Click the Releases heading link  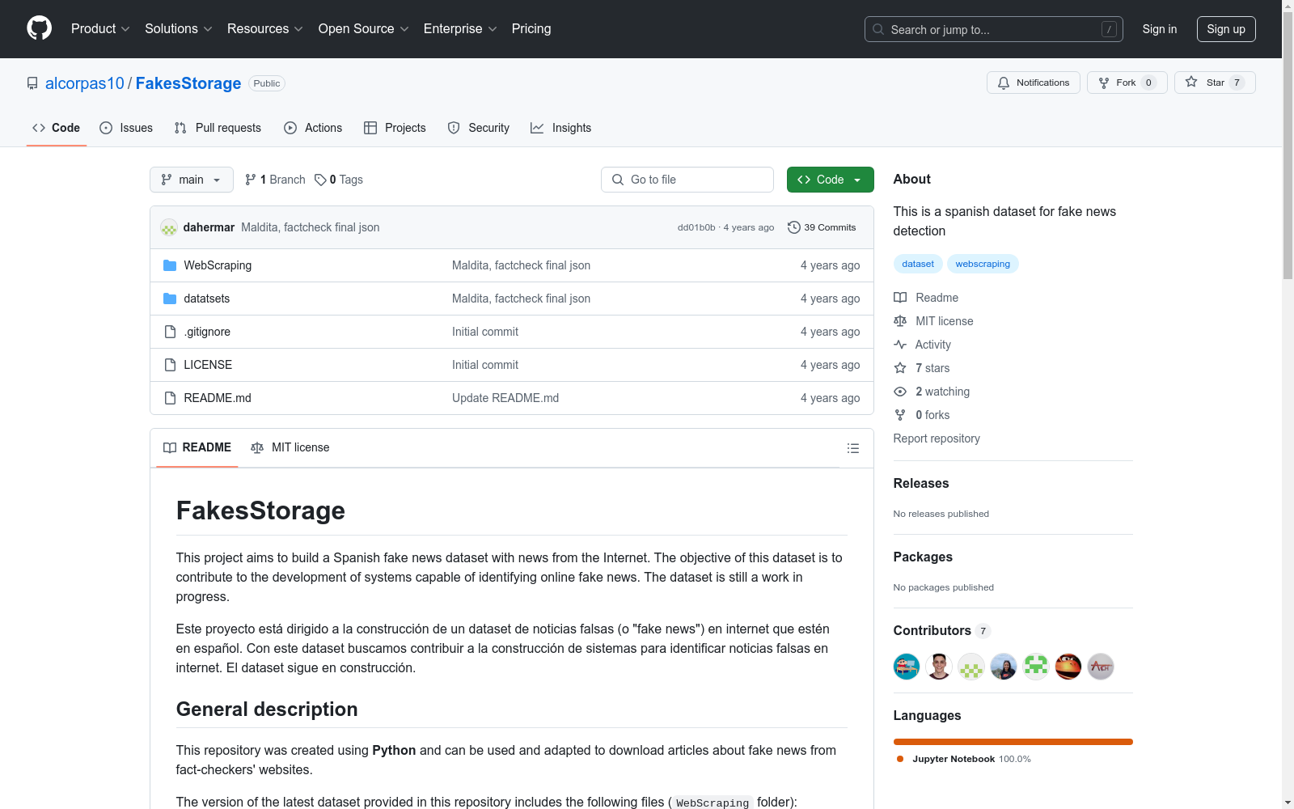pyautogui.click(x=921, y=483)
